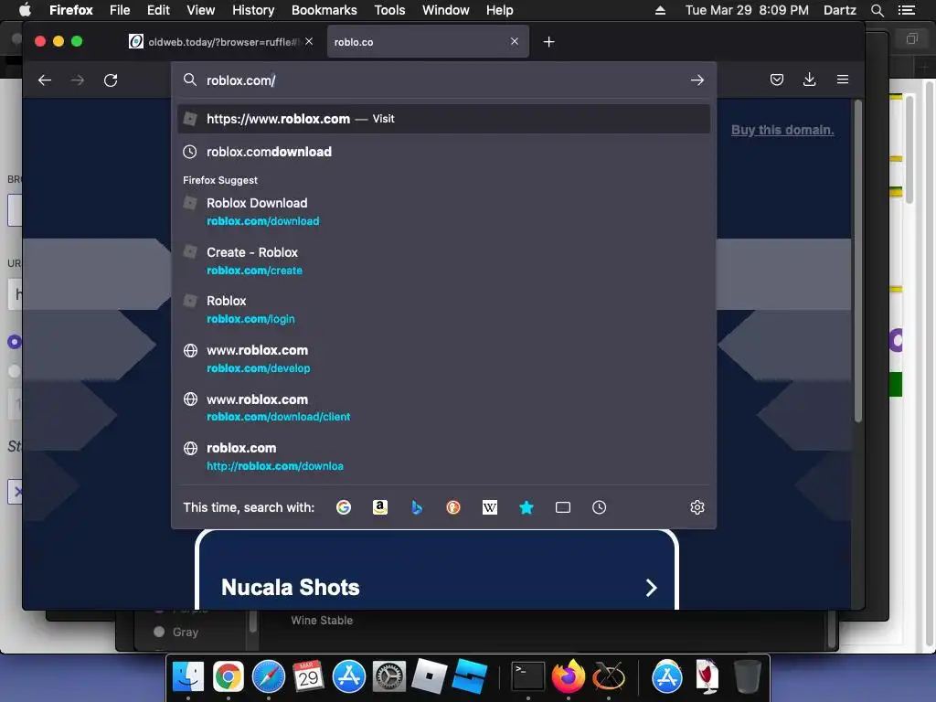Viewport: 936px width, 702px height.
Task: Open System Preferences from the Dock
Action: [x=389, y=677]
